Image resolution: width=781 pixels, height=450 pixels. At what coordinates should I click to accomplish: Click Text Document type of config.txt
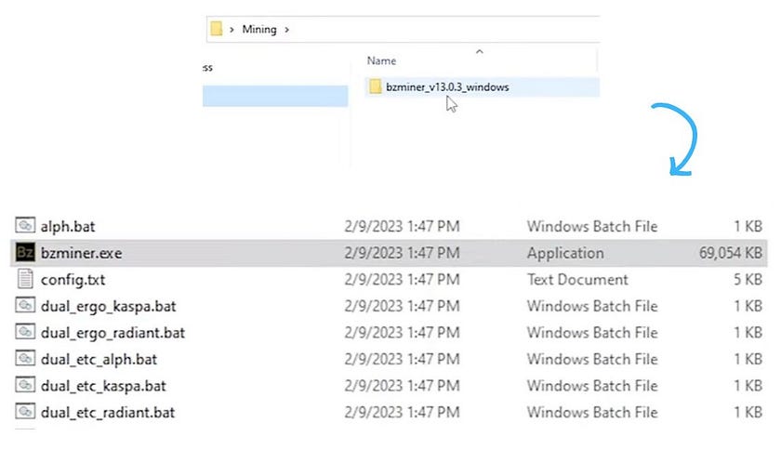pyautogui.click(x=577, y=280)
